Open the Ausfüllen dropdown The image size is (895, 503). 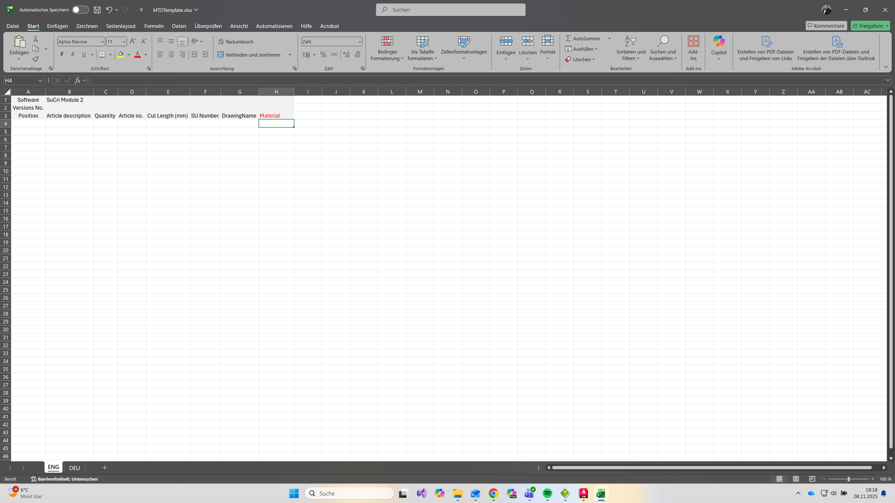click(581, 49)
